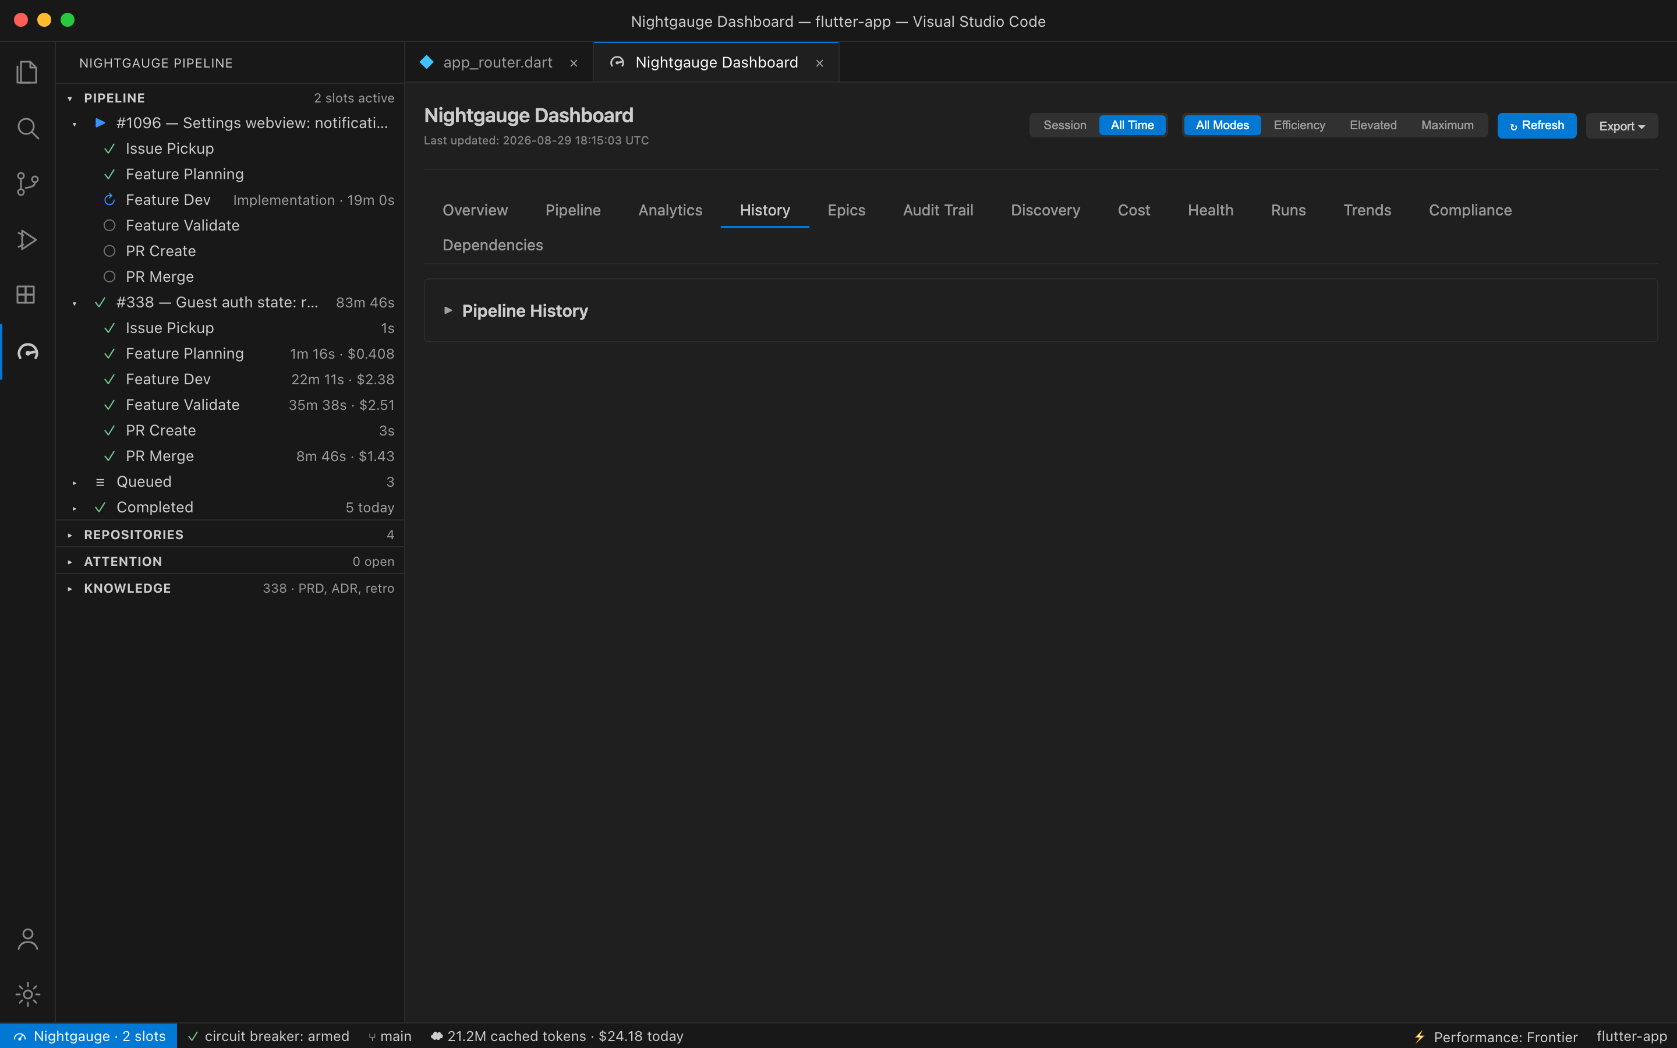Click the pending circle icon next to PR Merge under #1096
The image size is (1677, 1048).
109,277
